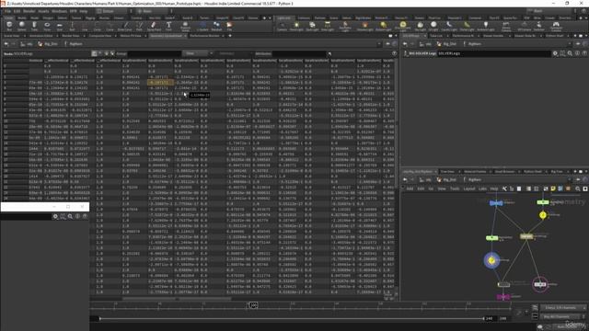
Task: Open the Windows menu
Action: pyautogui.click(x=59, y=11)
